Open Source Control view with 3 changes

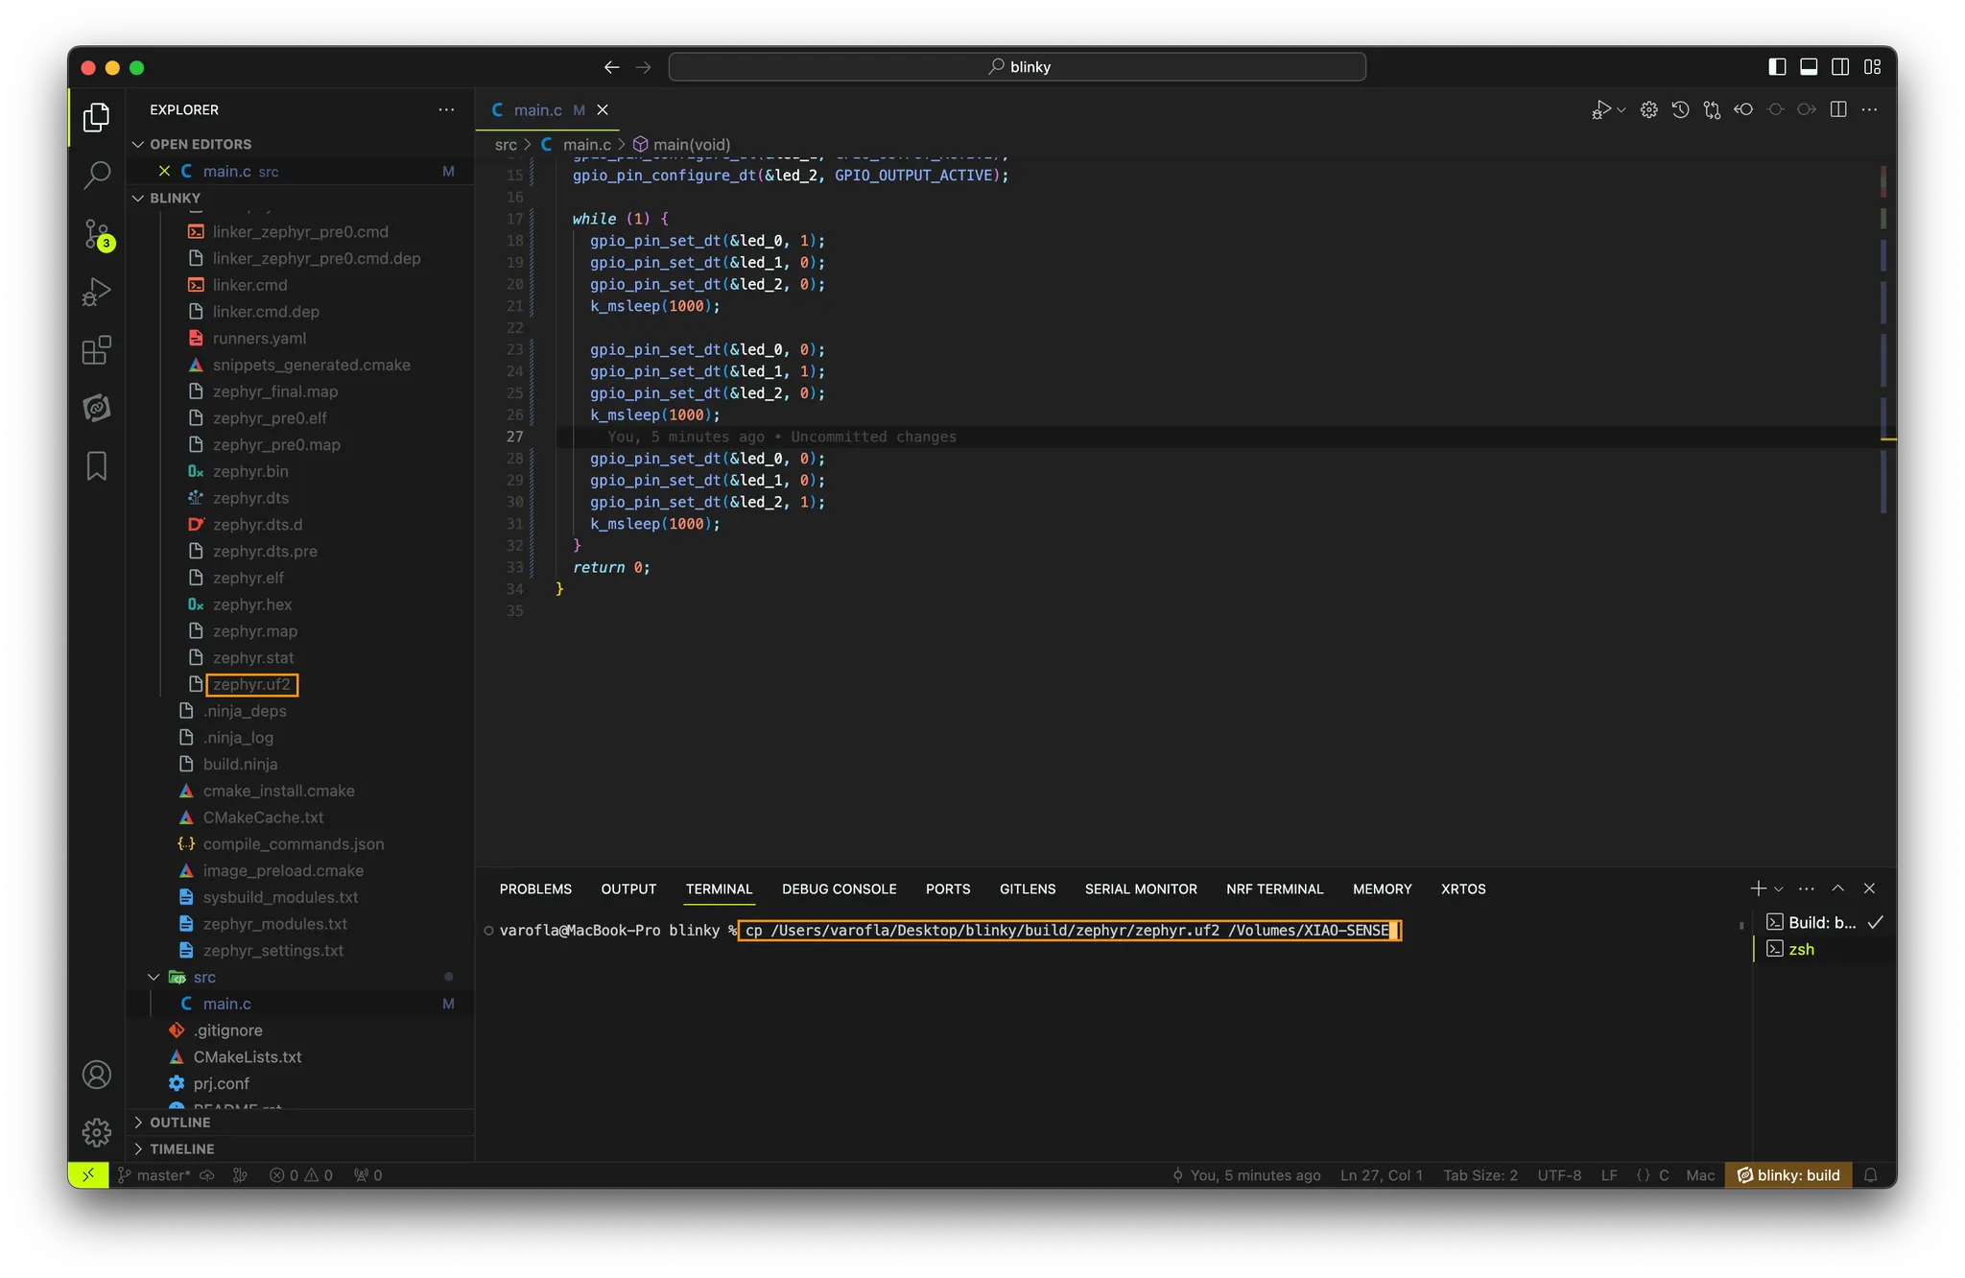click(96, 234)
